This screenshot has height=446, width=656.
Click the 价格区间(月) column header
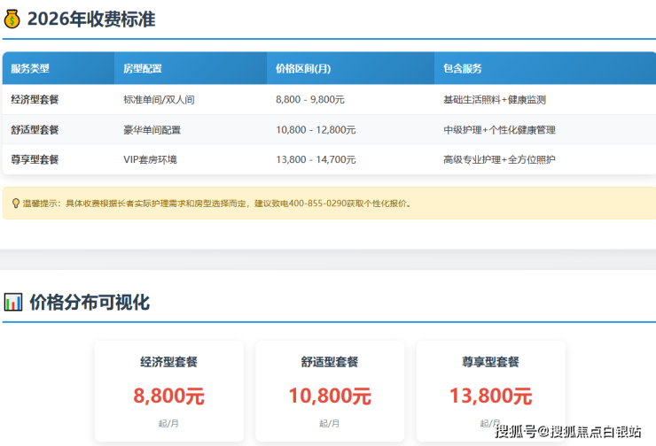pos(303,68)
